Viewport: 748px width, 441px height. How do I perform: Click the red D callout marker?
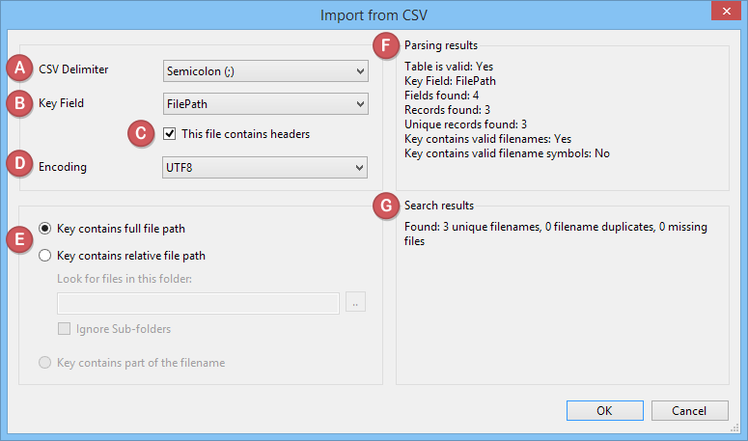click(x=18, y=166)
